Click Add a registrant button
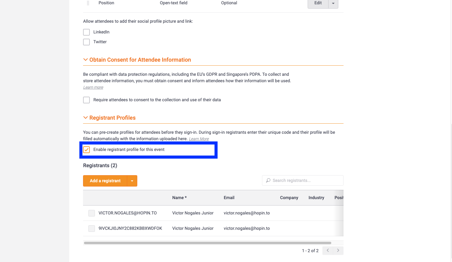Image resolution: width=452 pixels, height=262 pixels. pyautogui.click(x=105, y=181)
